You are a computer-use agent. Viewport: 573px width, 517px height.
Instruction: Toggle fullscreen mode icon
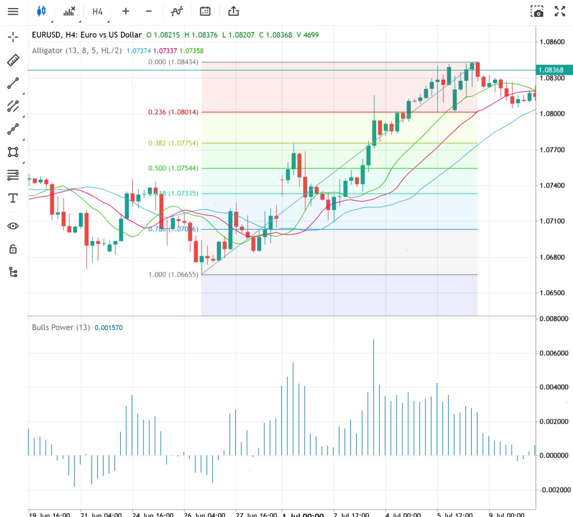pos(560,11)
